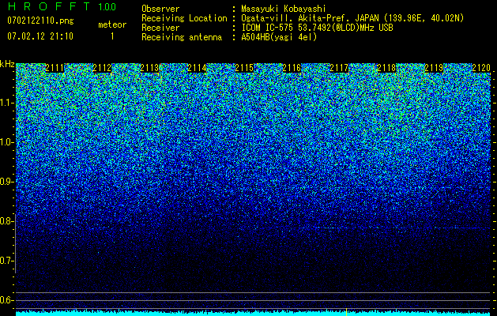
Task: Click the version number 1.0.0
Action: coord(107,7)
